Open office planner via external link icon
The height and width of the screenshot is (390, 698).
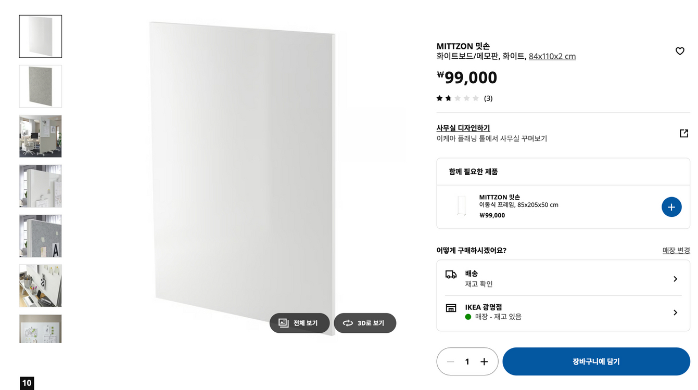[683, 133]
